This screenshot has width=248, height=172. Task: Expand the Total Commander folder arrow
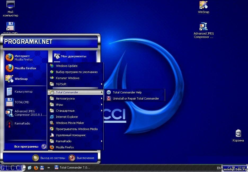pos(102,92)
